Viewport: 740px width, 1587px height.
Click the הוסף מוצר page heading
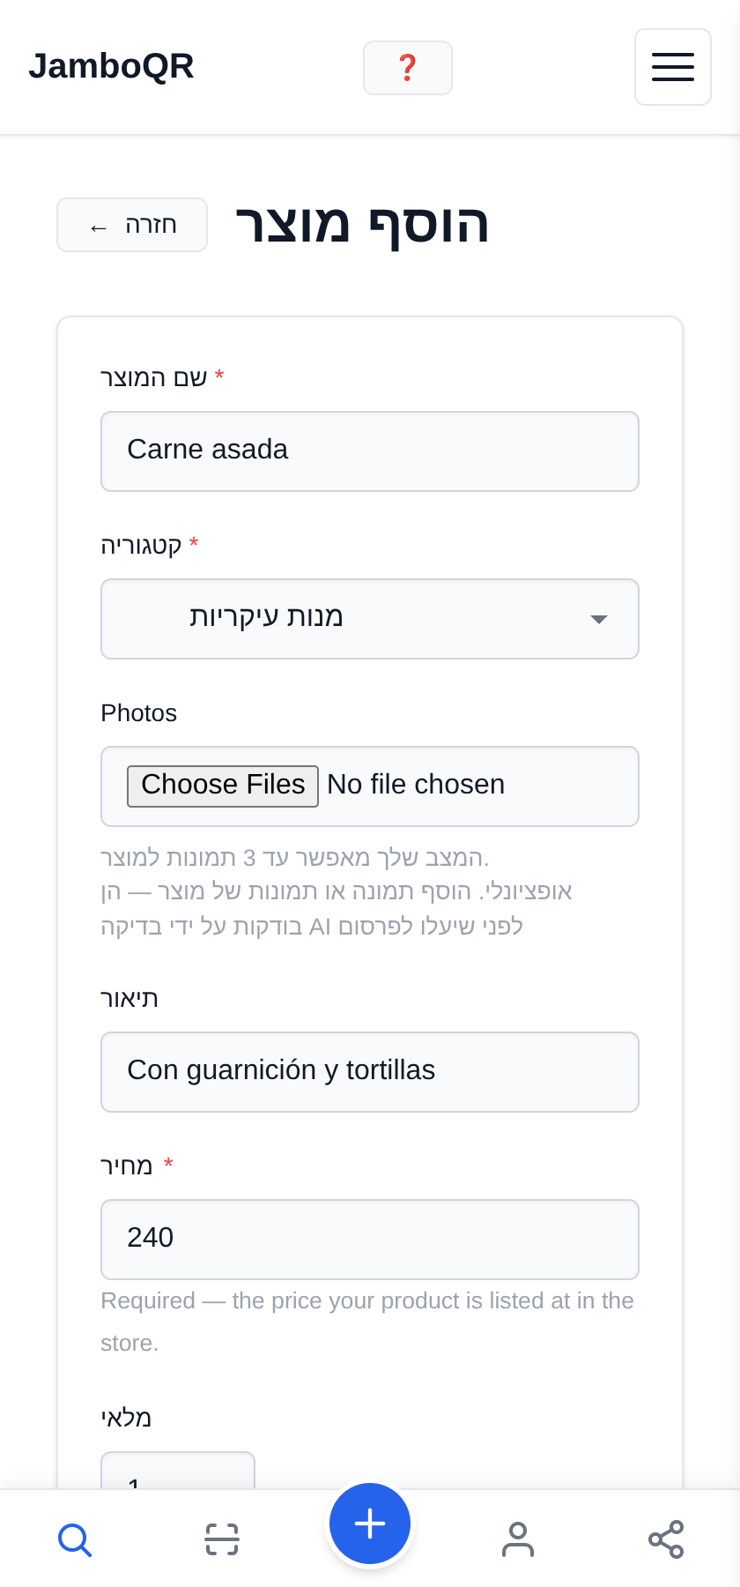coord(362,224)
